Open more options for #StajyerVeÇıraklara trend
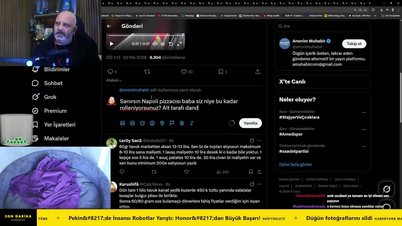The width and height of the screenshot is (402, 226). click(x=363, y=112)
